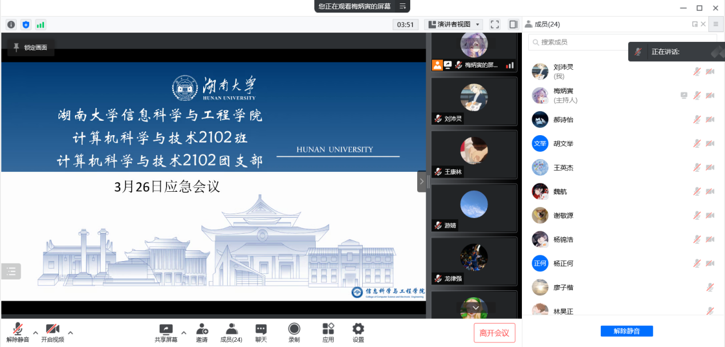
Task: Click member name 郝诗怡
Action: click(x=563, y=120)
